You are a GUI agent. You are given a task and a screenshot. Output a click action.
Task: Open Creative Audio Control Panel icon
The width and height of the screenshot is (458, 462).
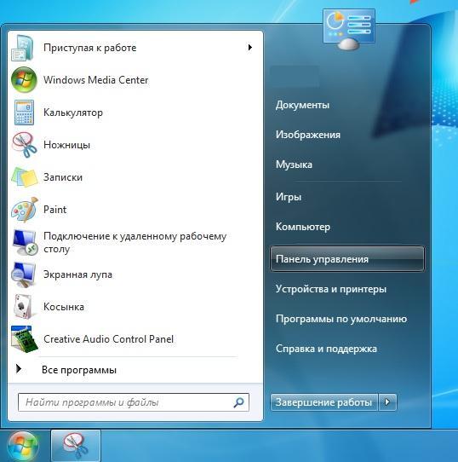click(25, 339)
